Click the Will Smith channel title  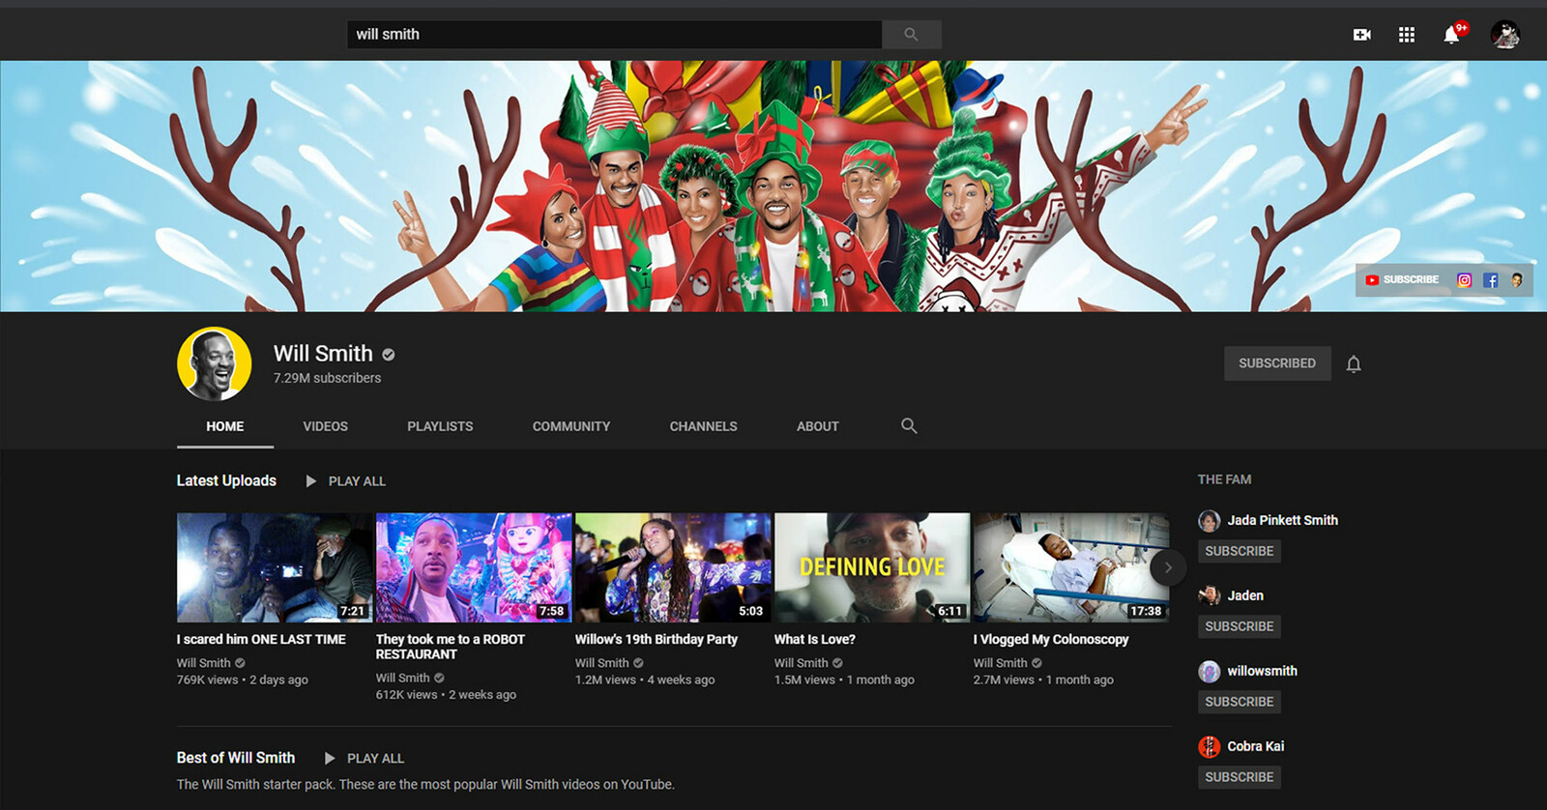pyautogui.click(x=323, y=354)
